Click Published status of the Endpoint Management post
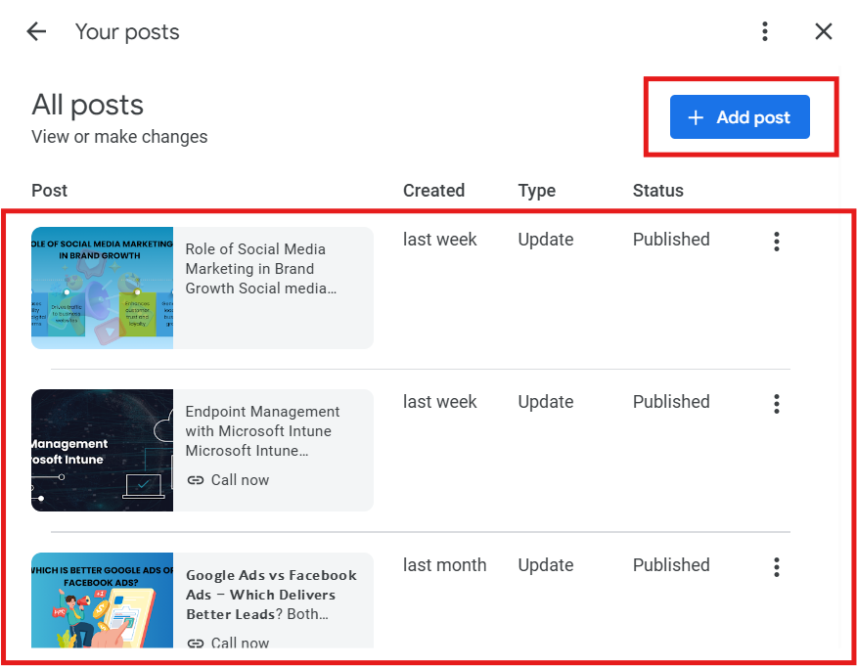 coord(671,402)
